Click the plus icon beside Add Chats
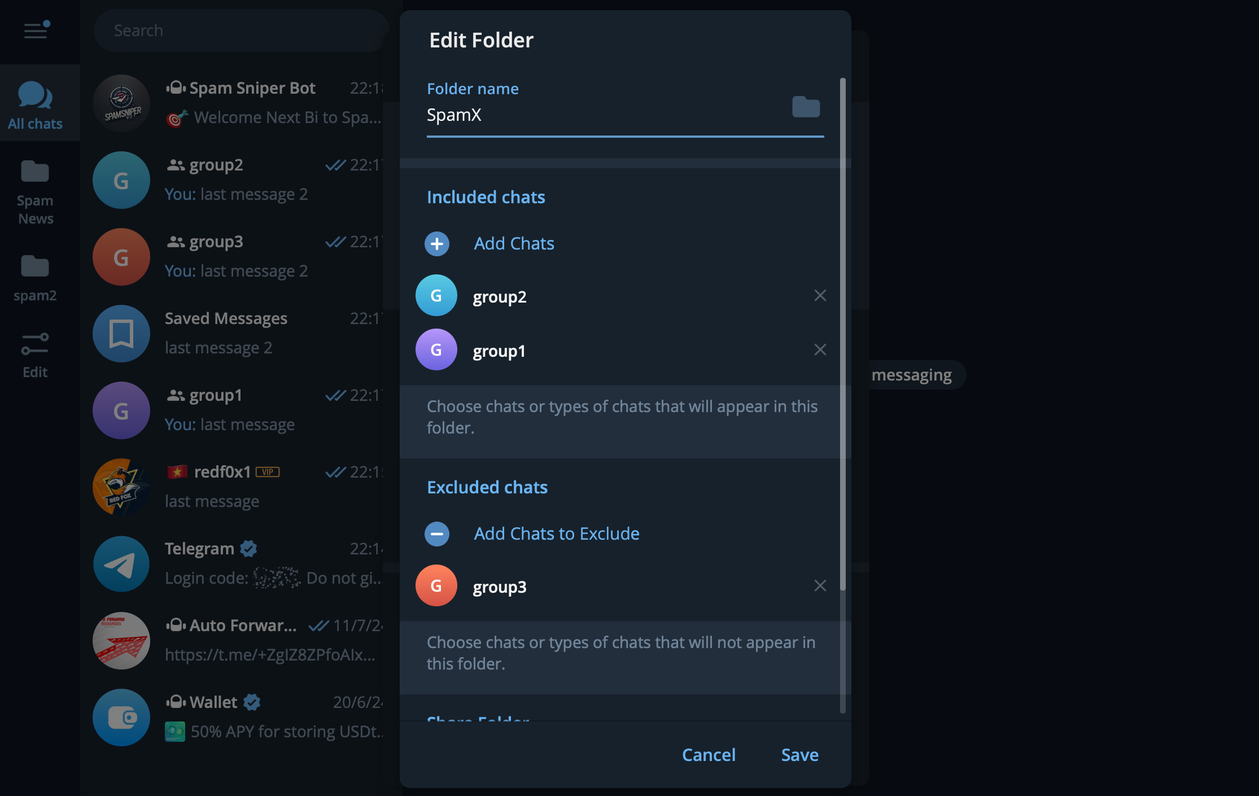 [x=437, y=244]
